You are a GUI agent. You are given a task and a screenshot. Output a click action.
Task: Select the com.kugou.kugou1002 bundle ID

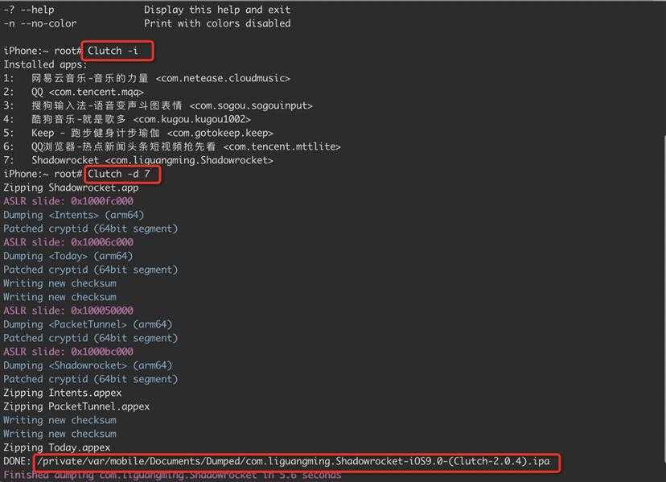tap(192, 119)
